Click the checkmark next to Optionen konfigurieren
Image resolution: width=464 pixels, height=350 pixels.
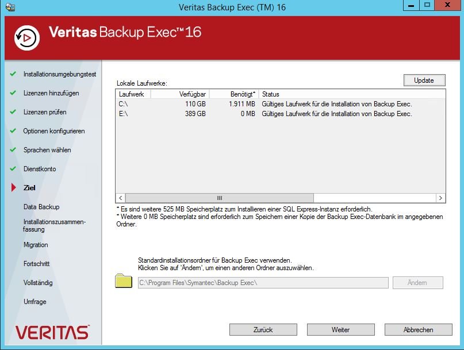[13, 130]
